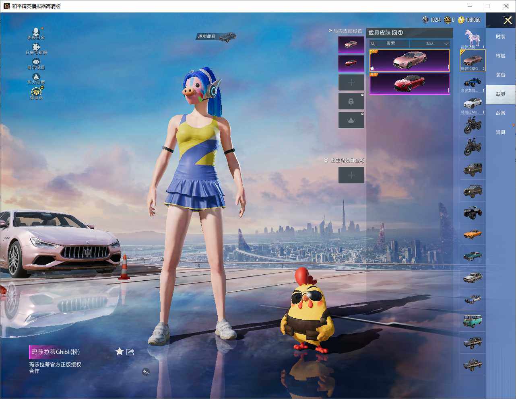Show help for 出生岛炫目登场

326,160
